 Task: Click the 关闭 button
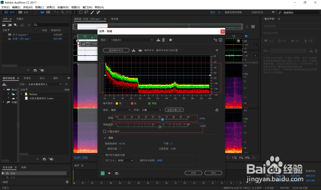(213, 173)
